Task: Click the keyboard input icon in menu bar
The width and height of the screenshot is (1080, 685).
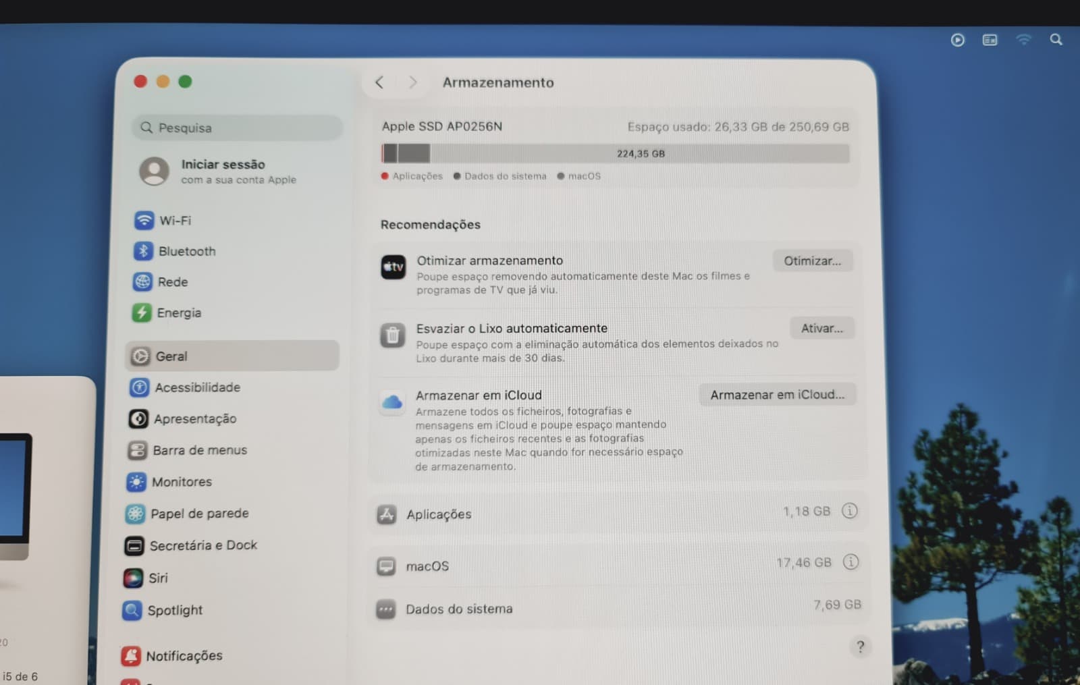Action: (990, 40)
